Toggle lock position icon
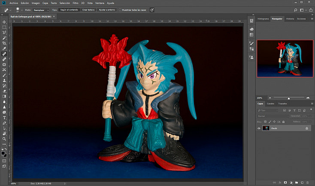Image resolution: width=315 pixels, height=186 pixels. click(274, 122)
